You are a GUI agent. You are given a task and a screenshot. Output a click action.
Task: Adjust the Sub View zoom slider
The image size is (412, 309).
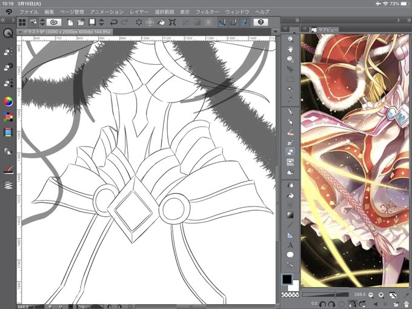coord(325,294)
